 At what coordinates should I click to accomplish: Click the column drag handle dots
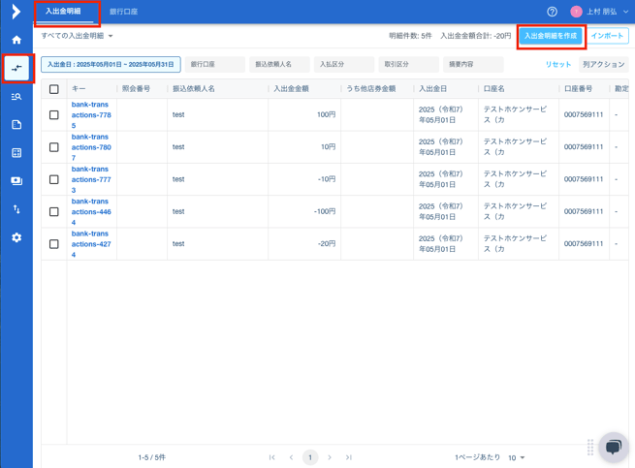(x=590, y=448)
